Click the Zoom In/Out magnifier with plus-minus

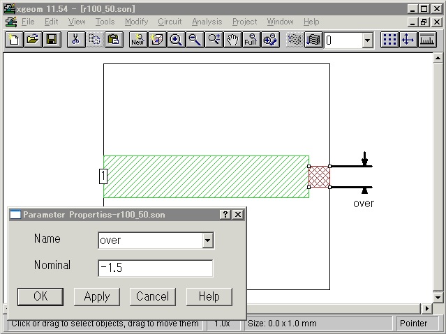coord(214,40)
